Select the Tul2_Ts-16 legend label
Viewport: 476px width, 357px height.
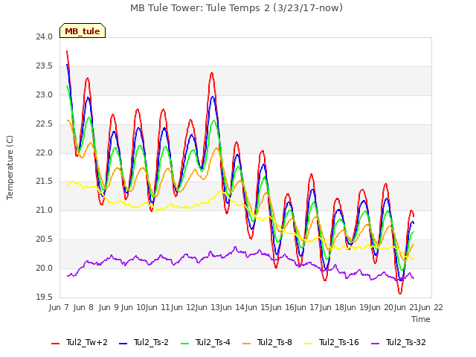[x=339, y=342]
